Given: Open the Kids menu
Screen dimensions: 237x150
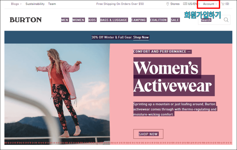Looking at the screenshot, I should 92,20.
